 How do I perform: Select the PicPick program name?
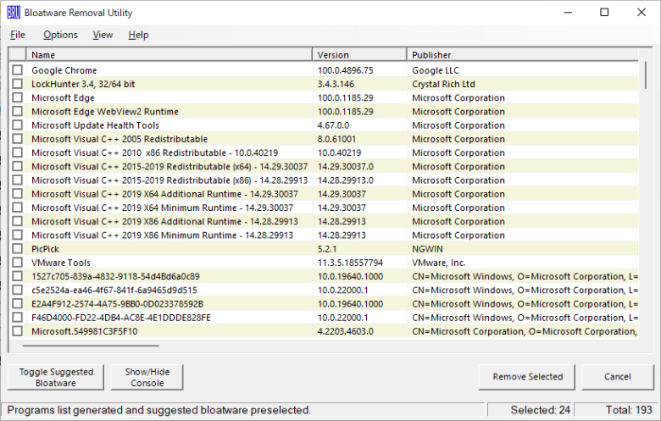pyautogui.click(x=45, y=249)
